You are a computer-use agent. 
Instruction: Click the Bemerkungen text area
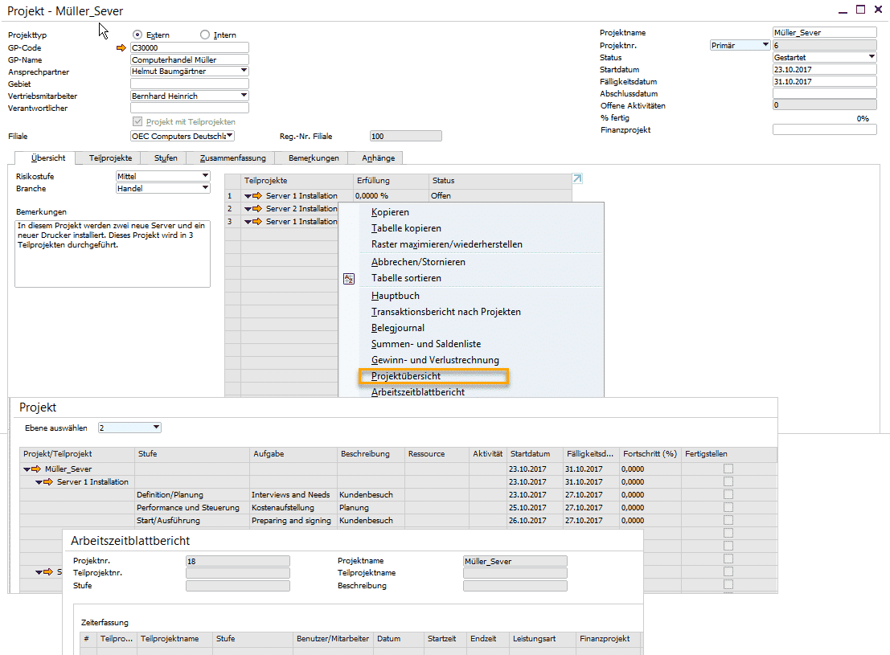point(113,254)
